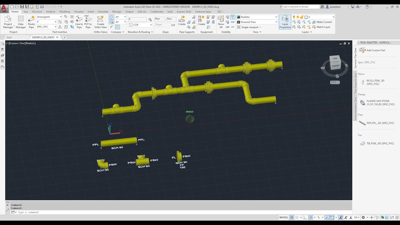Click the elevation value input field
The height and width of the screenshot is (225, 400).
[137, 19]
